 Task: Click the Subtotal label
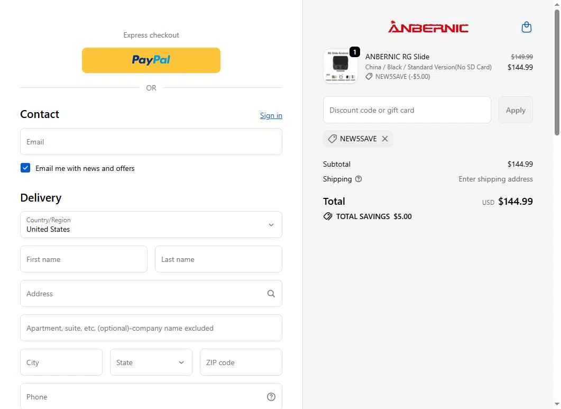(337, 164)
